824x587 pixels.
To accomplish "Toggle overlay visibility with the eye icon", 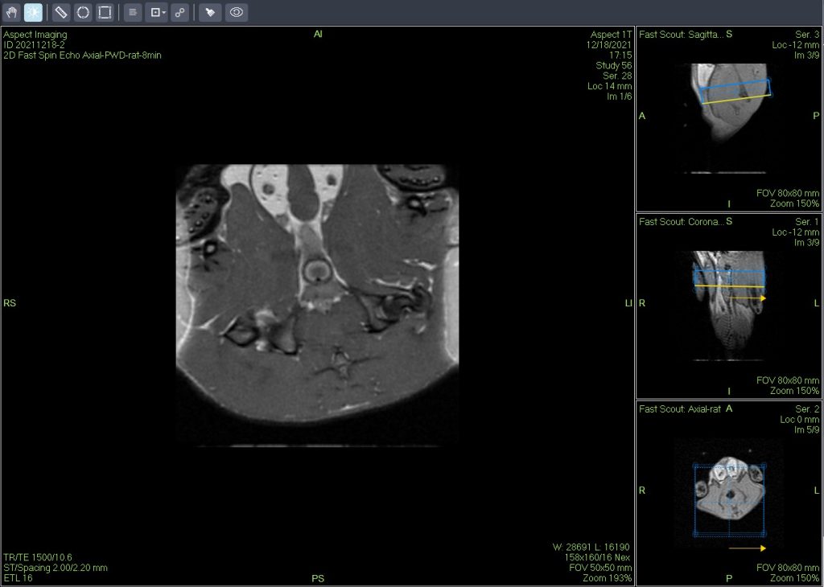I will click(237, 12).
